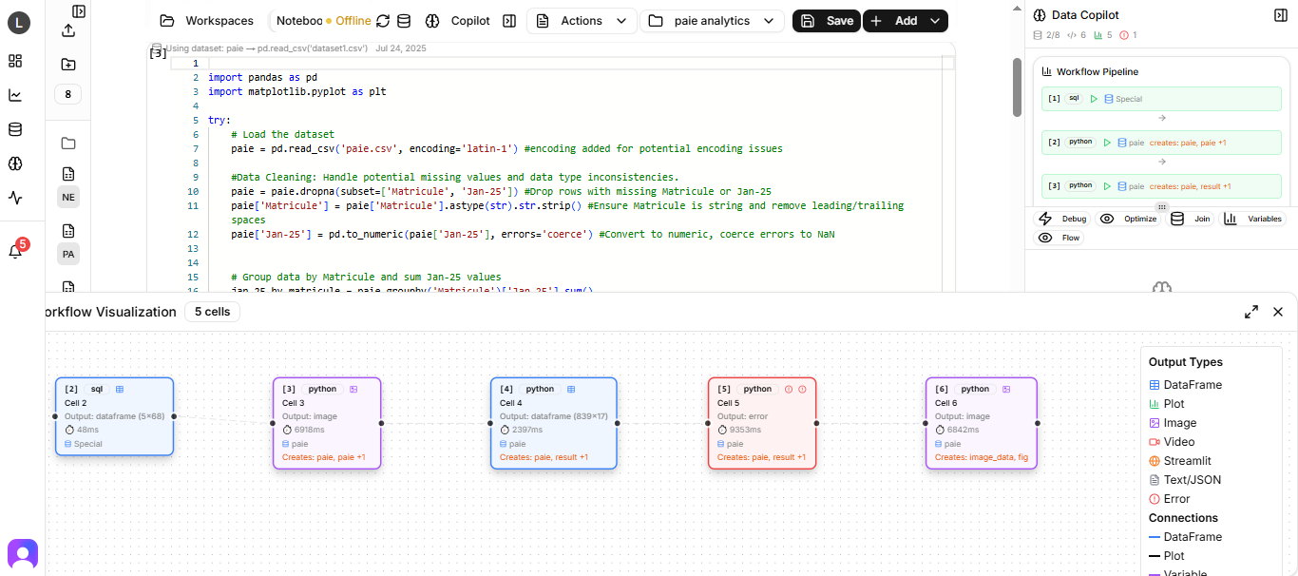Open the Actions dropdown
Image resolution: width=1298 pixels, height=576 pixels.
click(x=581, y=20)
